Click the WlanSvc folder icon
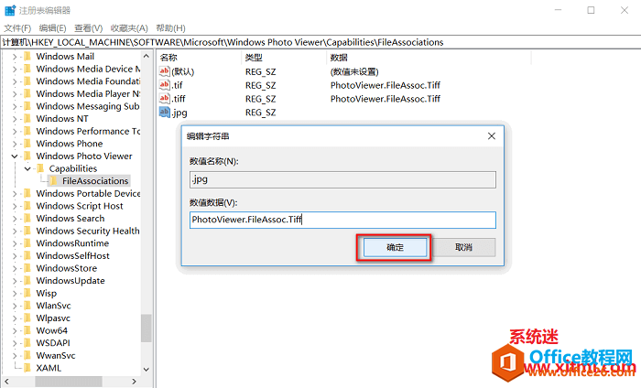 pos(27,306)
